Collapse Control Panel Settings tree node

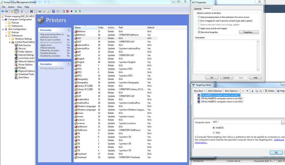[10, 42]
